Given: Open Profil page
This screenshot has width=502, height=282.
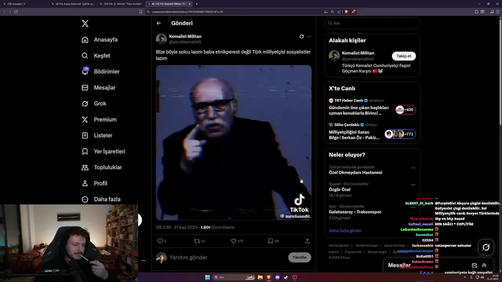Looking at the screenshot, I should [95, 183].
